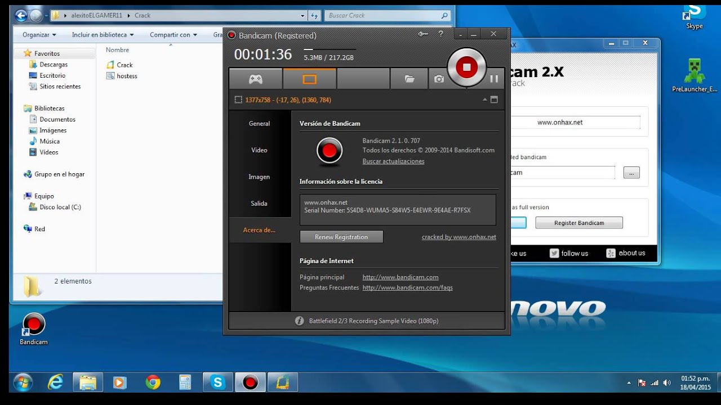Viewport: 721px width, 405px height.
Task: Collapse the recording area bar arrow
Action: coord(484,100)
